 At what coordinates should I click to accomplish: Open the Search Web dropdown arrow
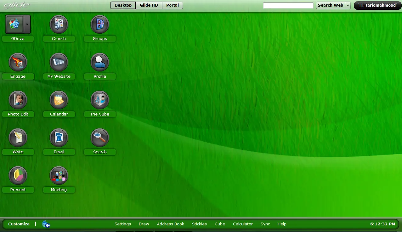(x=348, y=5)
